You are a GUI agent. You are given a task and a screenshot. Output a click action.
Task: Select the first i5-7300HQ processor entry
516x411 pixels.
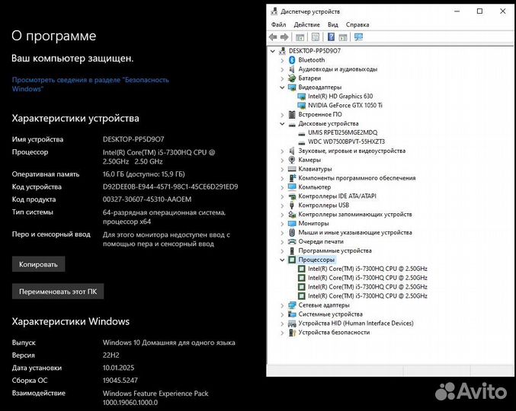[x=367, y=269]
